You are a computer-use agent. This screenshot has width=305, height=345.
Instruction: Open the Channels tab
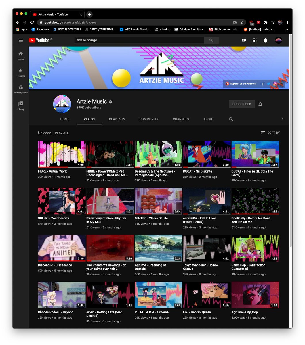coord(181,119)
